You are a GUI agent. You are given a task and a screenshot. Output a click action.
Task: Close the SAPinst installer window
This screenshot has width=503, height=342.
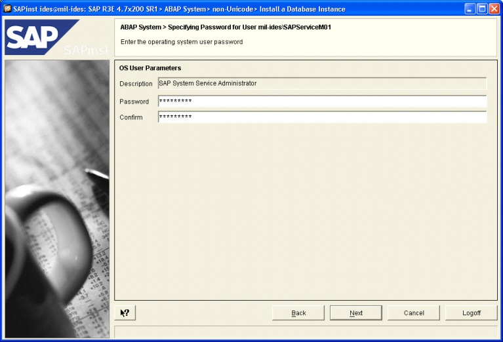click(x=494, y=9)
